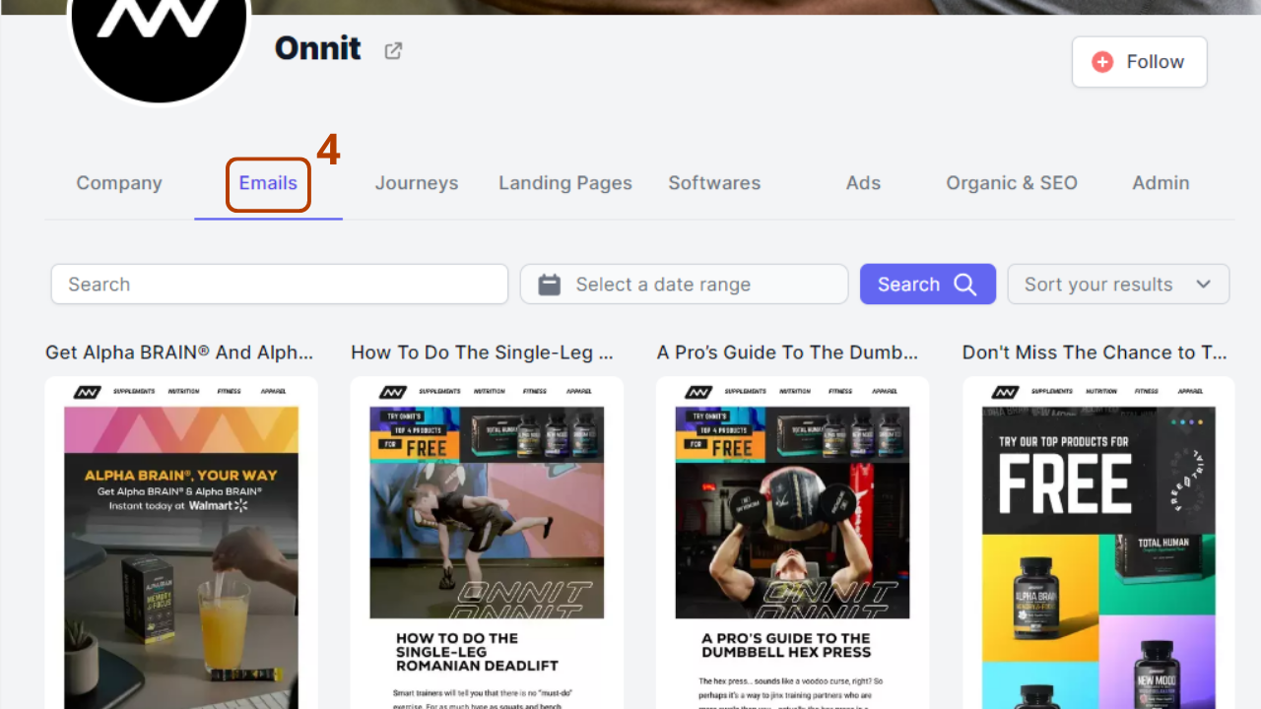
Task: Click the calendar icon in the date field
Action: point(549,284)
